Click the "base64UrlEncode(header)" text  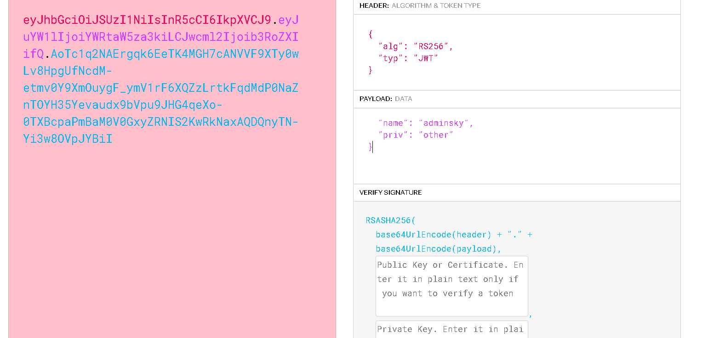(x=434, y=235)
